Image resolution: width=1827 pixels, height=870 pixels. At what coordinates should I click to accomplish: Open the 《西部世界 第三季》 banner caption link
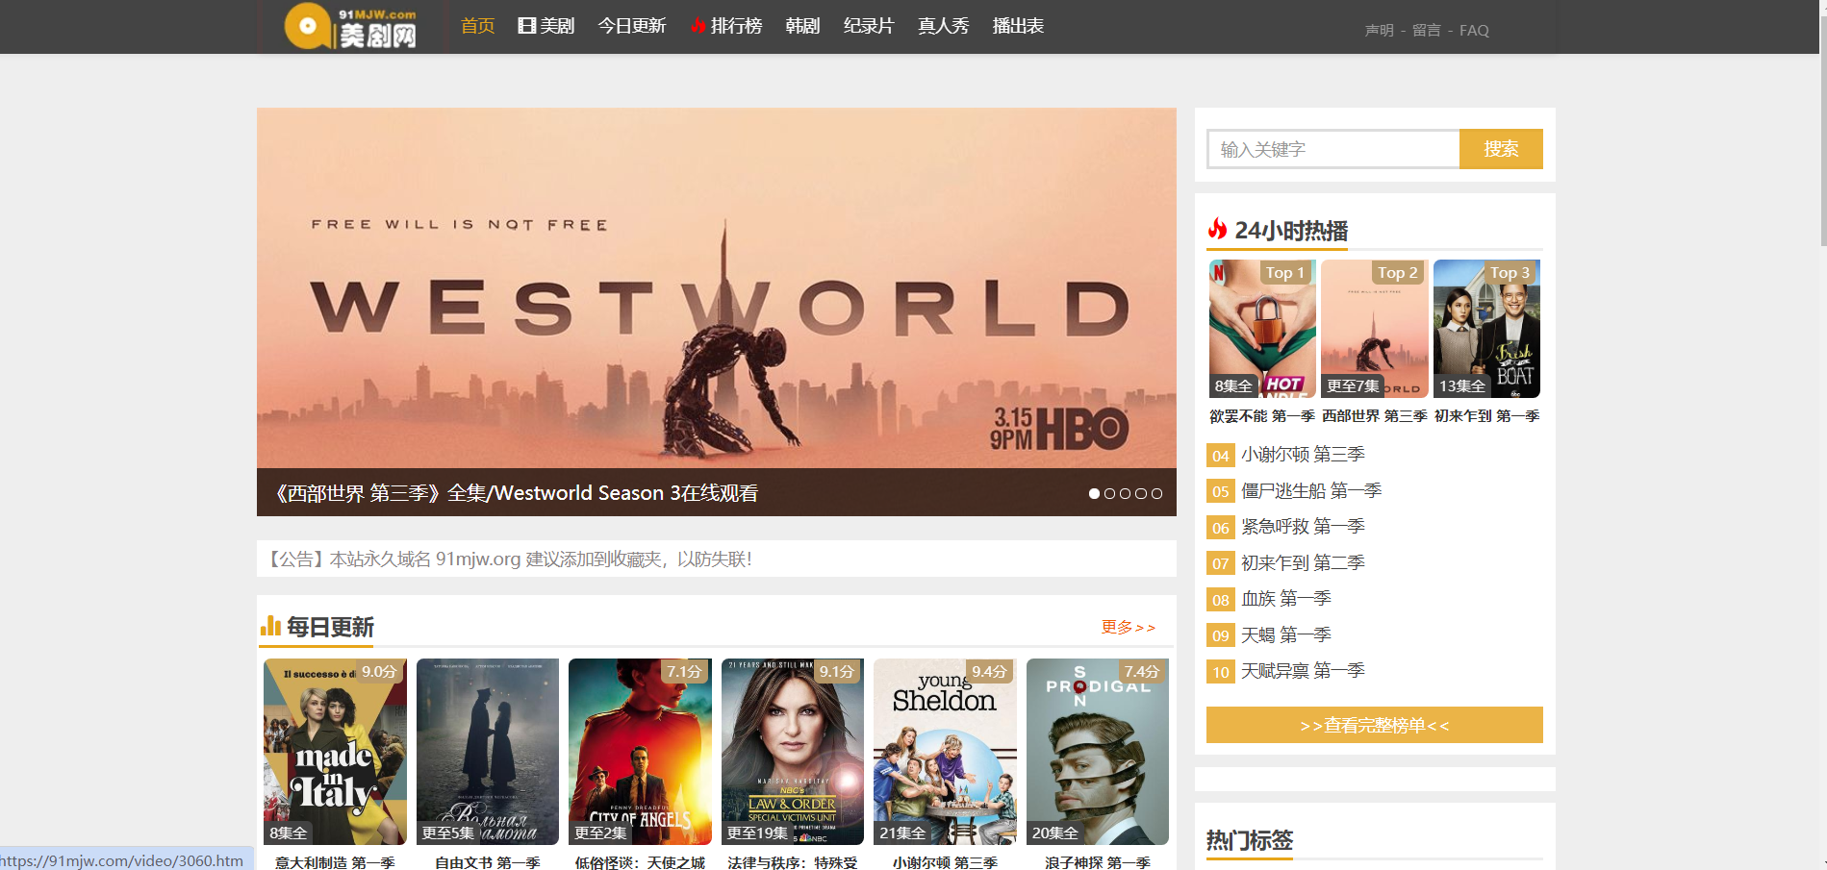[x=517, y=493]
